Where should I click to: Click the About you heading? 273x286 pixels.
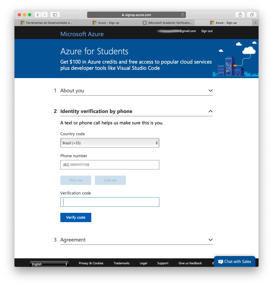pos(72,91)
